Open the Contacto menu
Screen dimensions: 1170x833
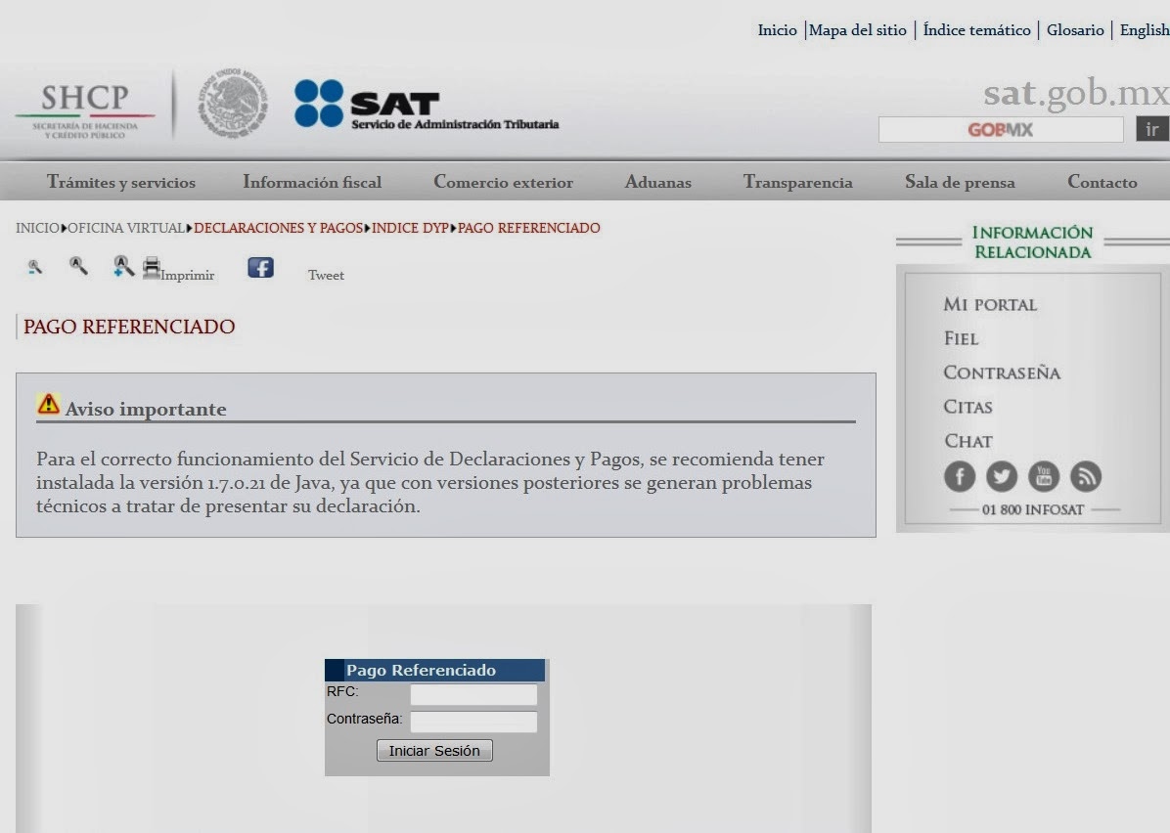coord(1102,182)
